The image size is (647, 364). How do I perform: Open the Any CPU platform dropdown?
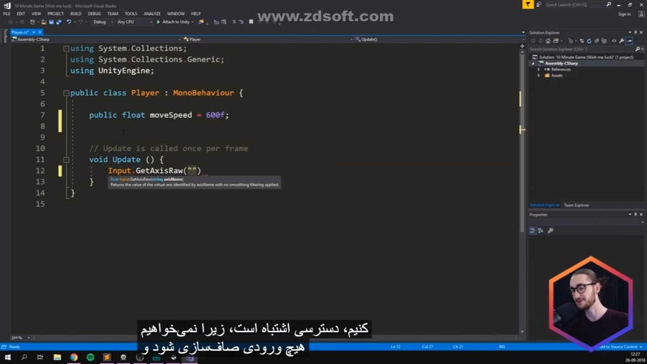(133, 22)
